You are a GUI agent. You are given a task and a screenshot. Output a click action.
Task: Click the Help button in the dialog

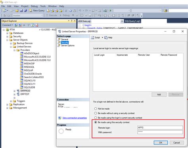click(x=108, y=37)
